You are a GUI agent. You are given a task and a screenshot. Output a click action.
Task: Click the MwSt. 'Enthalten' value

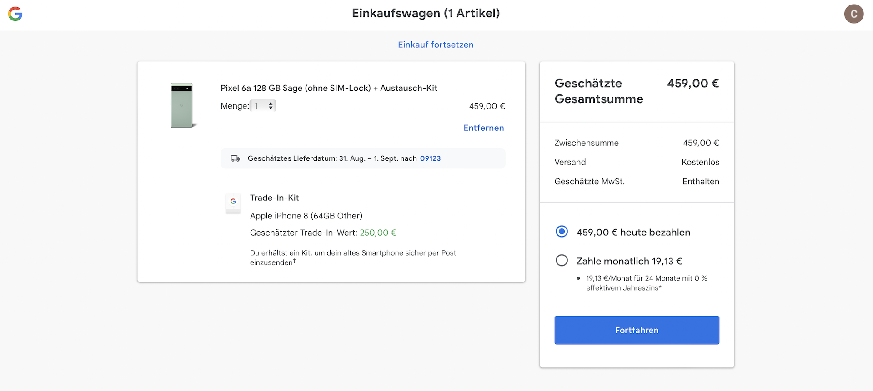click(701, 182)
